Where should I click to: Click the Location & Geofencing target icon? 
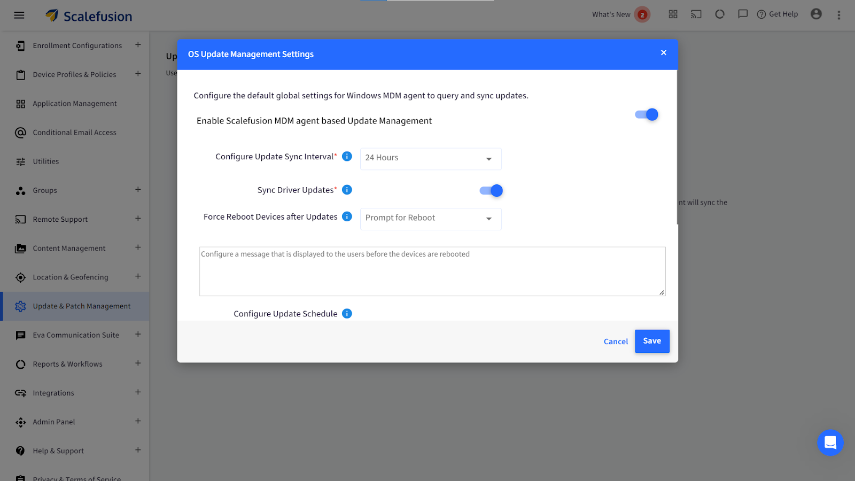point(20,277)
